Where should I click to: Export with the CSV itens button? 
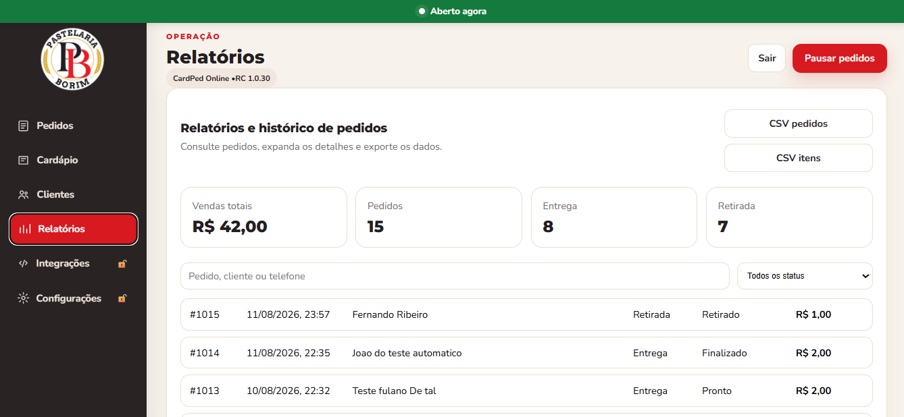pos(799,158)
